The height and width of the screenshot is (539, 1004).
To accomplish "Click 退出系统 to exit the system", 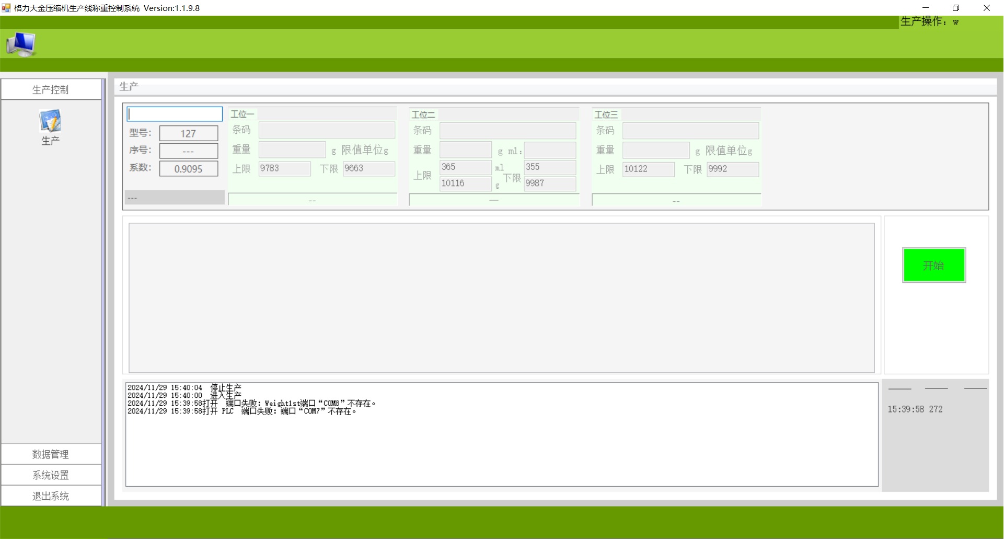I will (51, 496).
